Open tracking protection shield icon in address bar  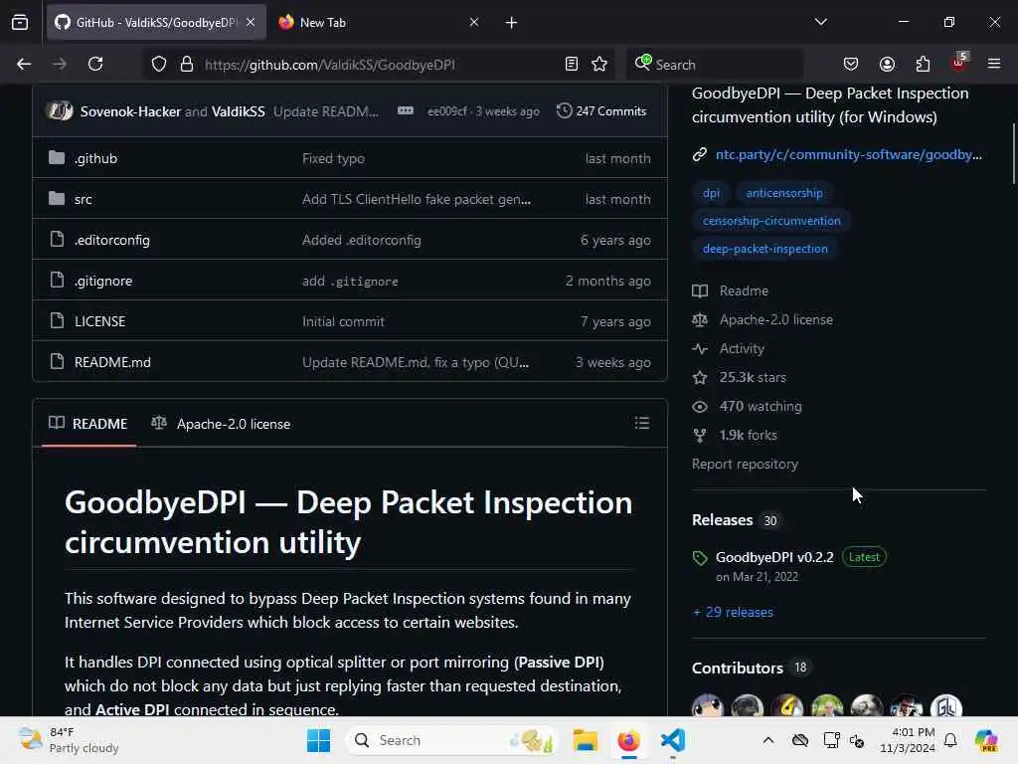click(159, 64)
